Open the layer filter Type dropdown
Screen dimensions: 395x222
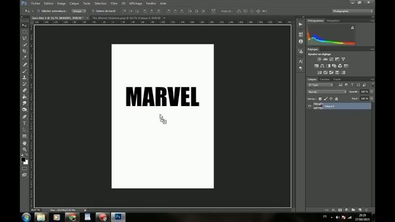point(320,85)
